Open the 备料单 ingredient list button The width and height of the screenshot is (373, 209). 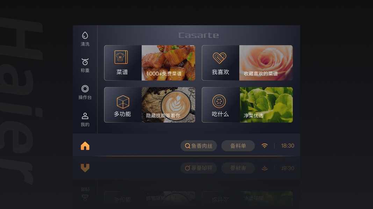238,146
